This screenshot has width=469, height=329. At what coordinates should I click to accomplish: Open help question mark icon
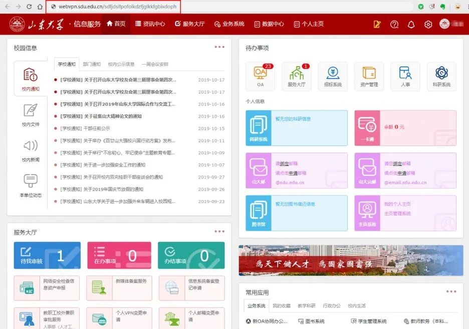394,24
